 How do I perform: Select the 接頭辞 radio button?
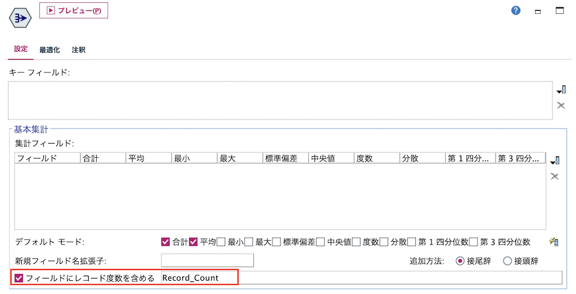click(507, 261)
